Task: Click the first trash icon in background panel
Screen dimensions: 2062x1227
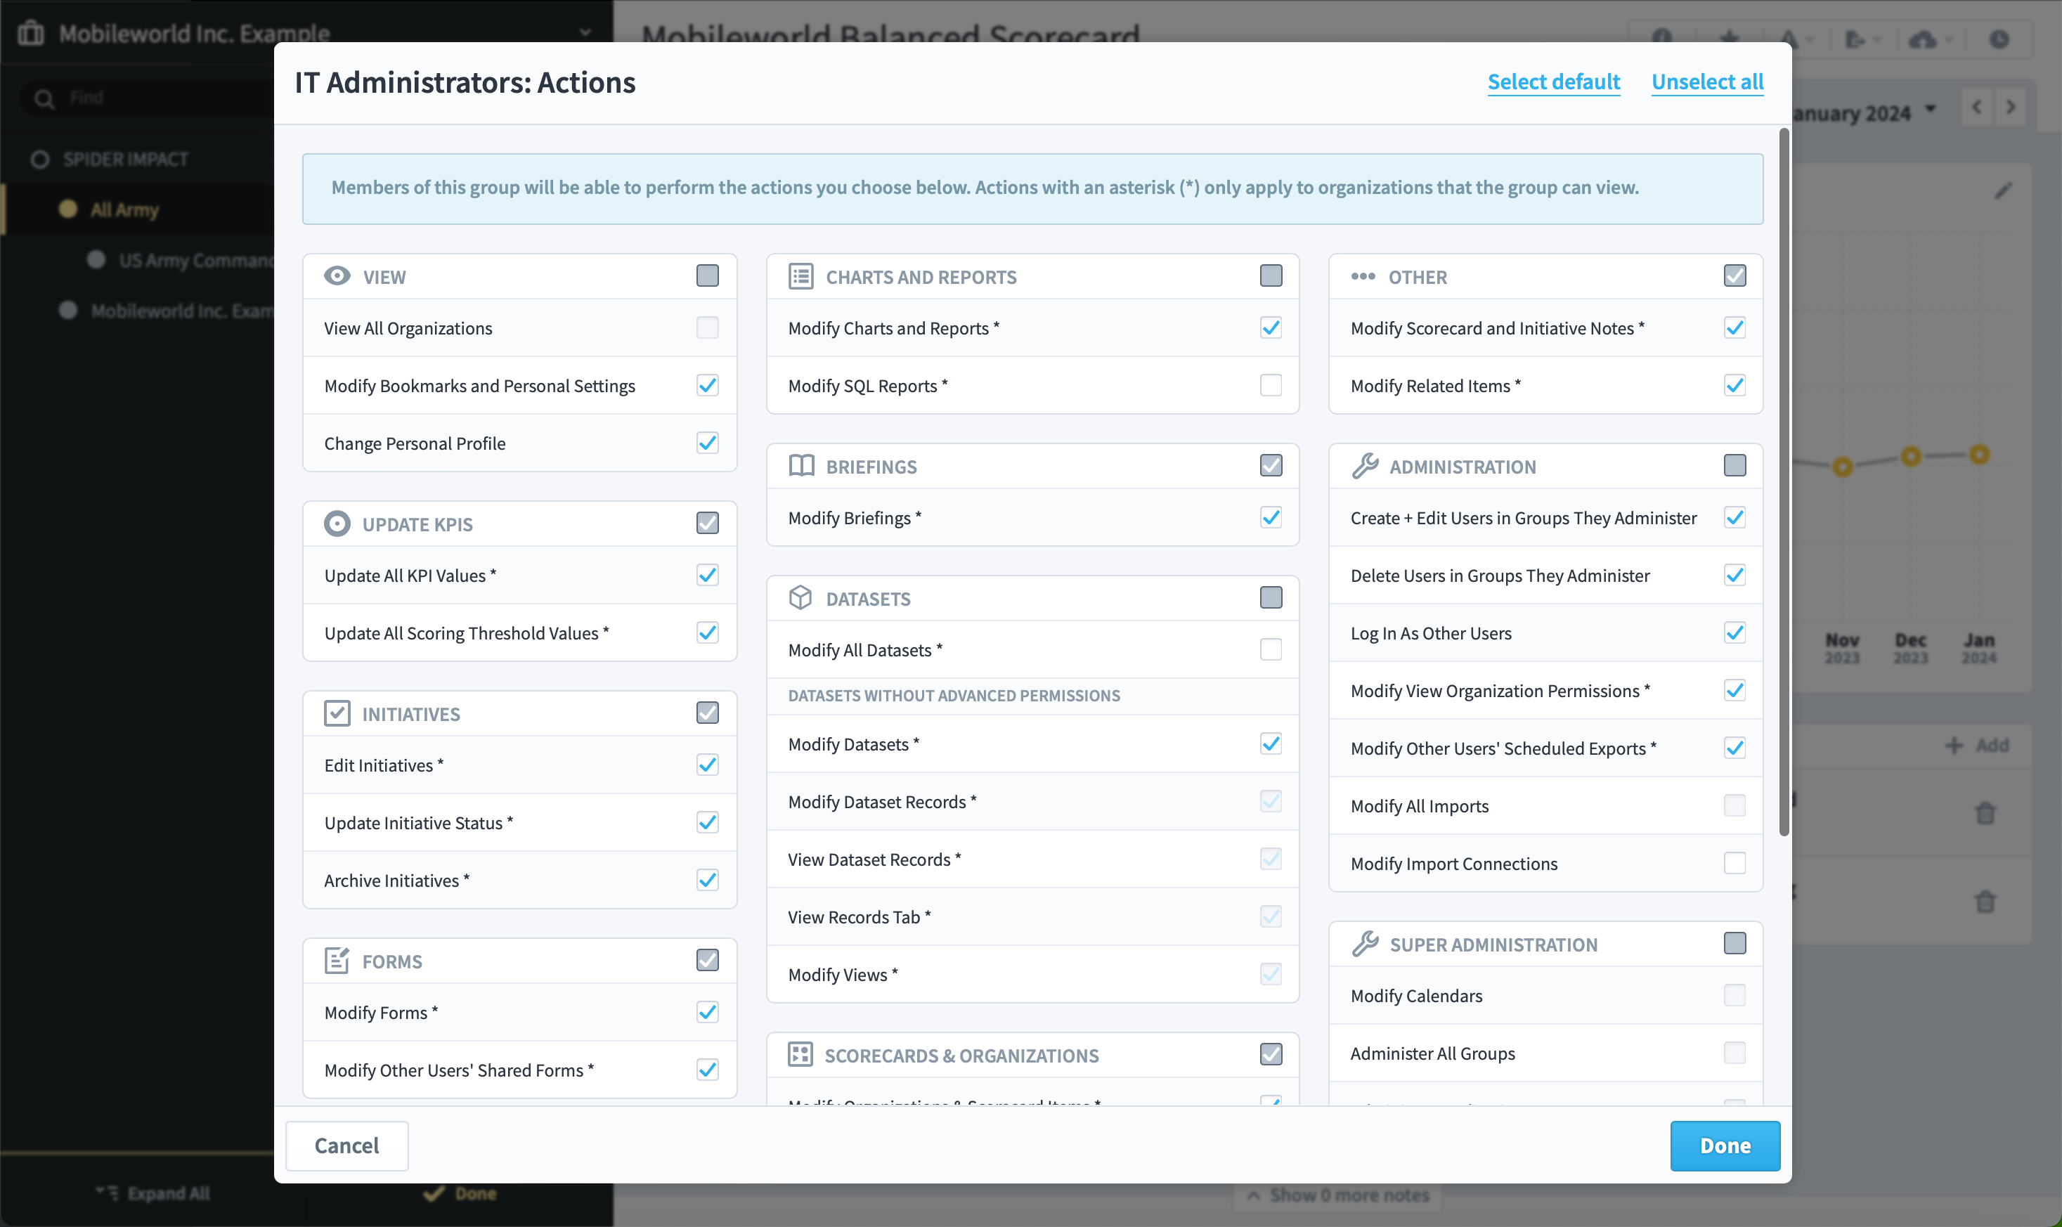Action: click(x=1985, y=813)
